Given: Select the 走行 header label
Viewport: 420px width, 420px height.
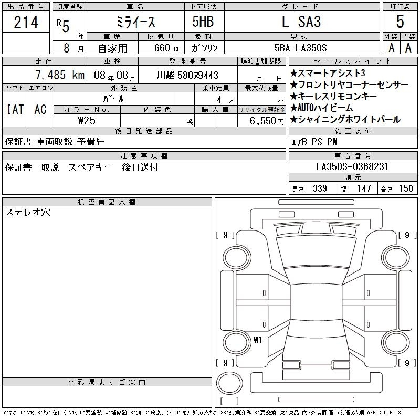Looking at the screenshot, I should pyautogui.click(x=44, y=61).
